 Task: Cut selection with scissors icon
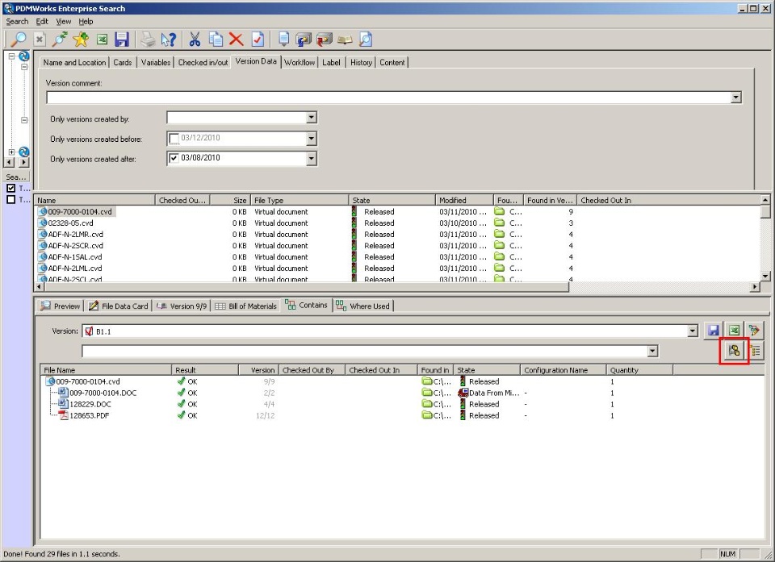pos(195,39)
